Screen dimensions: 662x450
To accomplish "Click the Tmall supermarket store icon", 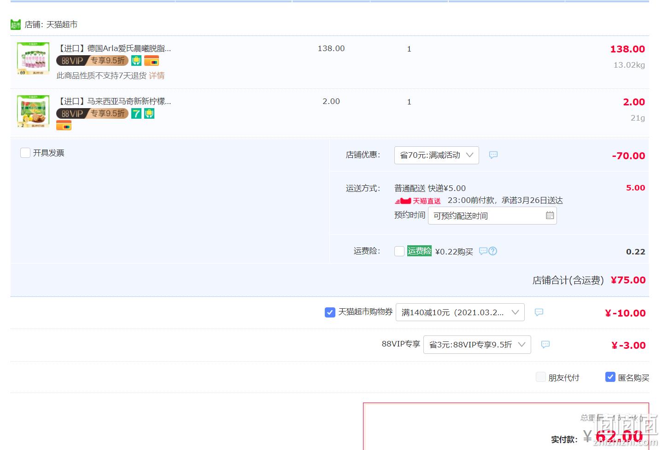I will (x=16, y=25).
